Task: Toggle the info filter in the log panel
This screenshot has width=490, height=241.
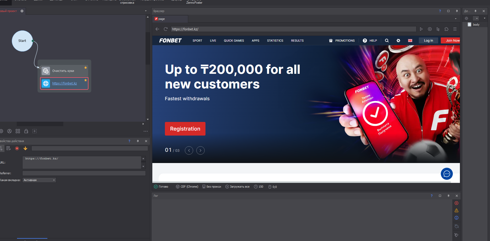Action: [x=456, y=218]
